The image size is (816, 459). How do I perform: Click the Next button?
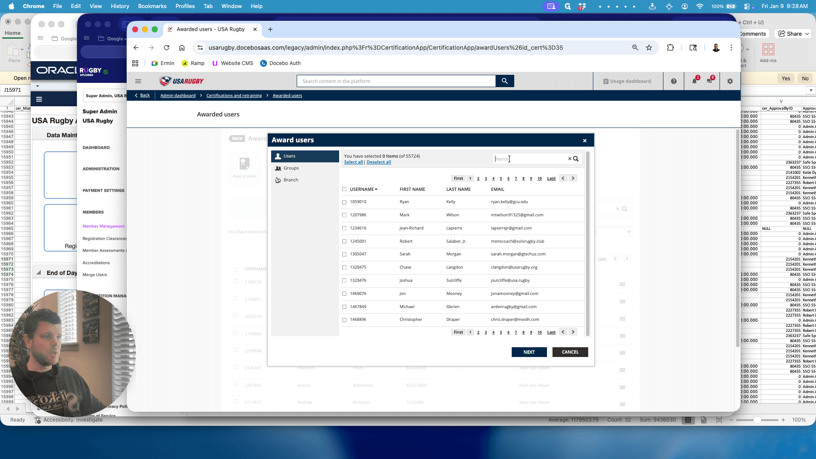pos(529,352)
